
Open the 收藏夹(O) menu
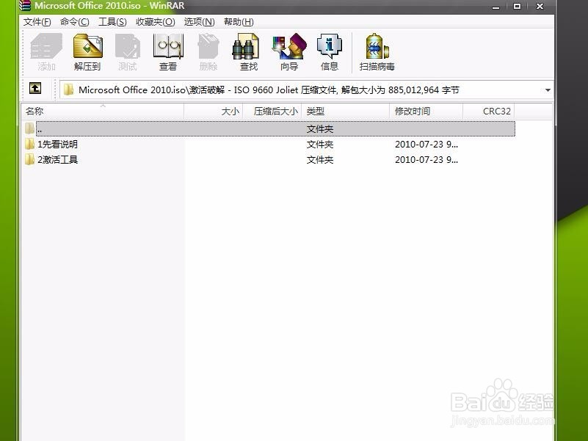155,22
